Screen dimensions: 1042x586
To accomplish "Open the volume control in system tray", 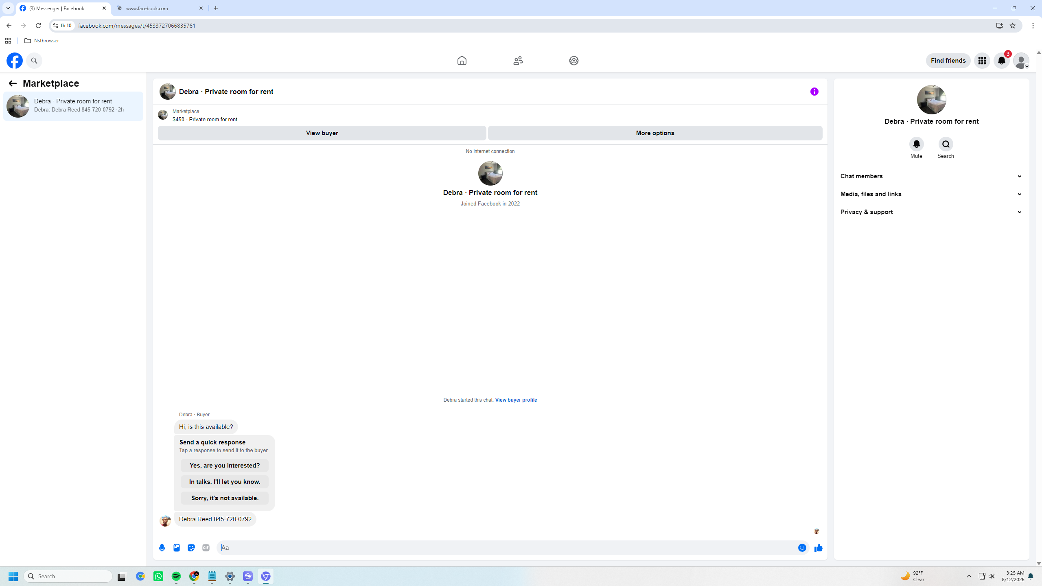I will [992, 576].
